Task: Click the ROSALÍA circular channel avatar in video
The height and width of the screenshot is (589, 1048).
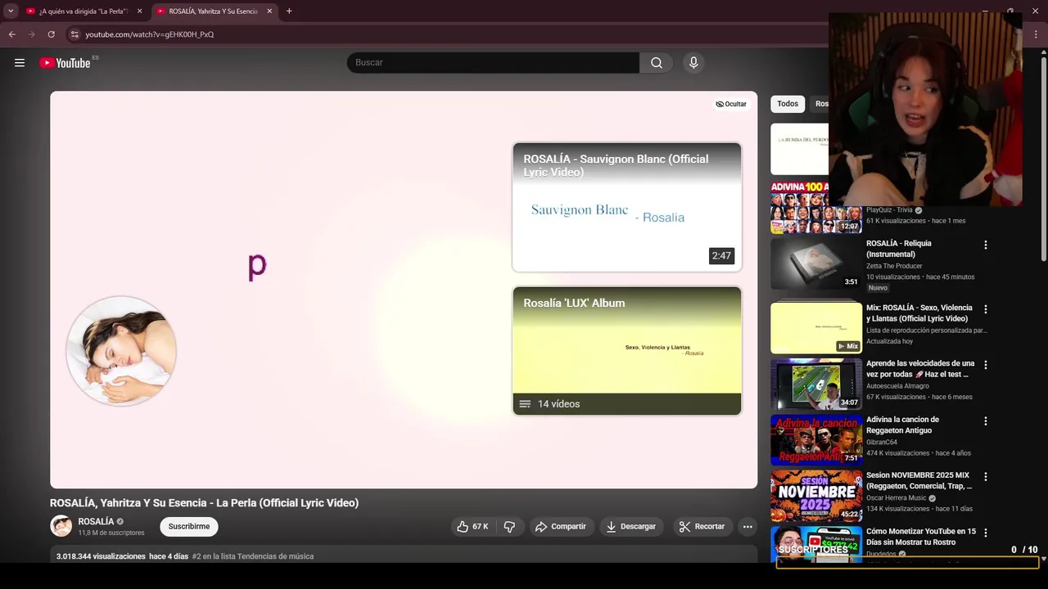Action: point(121,351)
